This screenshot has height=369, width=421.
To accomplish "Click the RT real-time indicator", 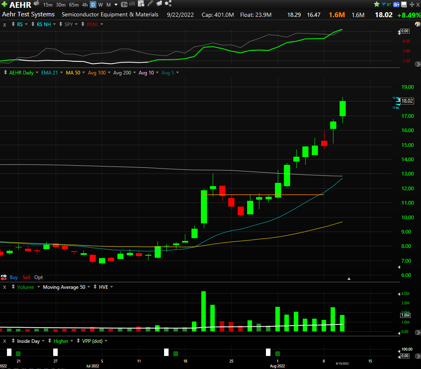I will coord(389,5).
